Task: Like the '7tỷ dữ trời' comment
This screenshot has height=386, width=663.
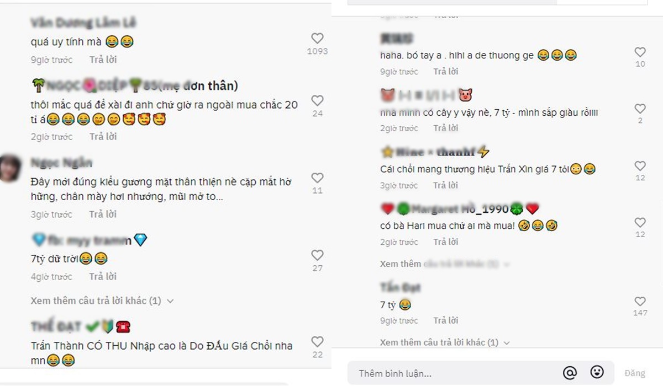Action: coord(317,255)
